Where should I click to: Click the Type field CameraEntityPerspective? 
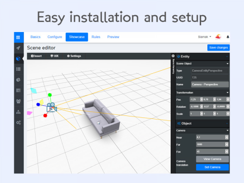click(210, 71)
